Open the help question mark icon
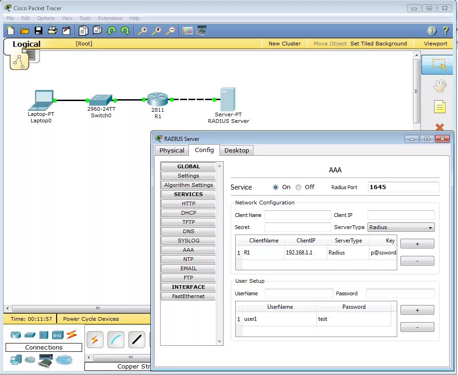The height and width of the screenshot is (375, 458). coord(446,30)
